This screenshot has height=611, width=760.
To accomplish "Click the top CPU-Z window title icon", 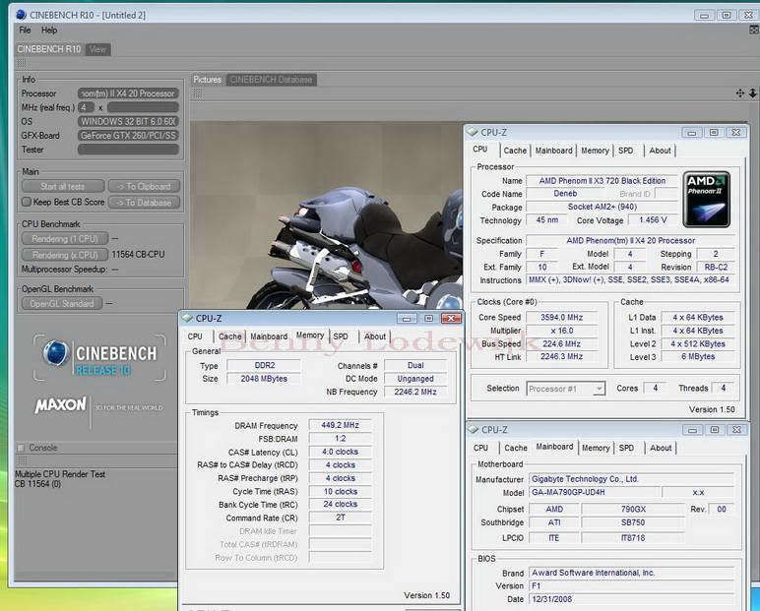I will 473,132.
